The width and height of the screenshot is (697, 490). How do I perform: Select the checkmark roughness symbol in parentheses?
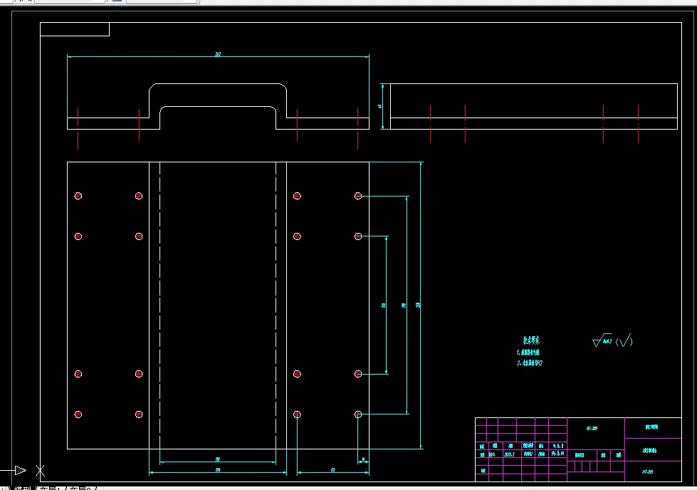tap(624, 341)
